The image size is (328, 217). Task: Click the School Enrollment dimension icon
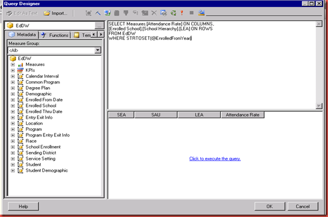pyautogui.click(x=20, y=147)
